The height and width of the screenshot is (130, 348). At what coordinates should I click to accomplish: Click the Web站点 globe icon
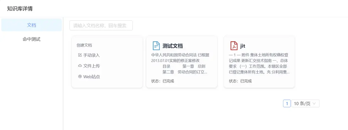click(80, 76)
